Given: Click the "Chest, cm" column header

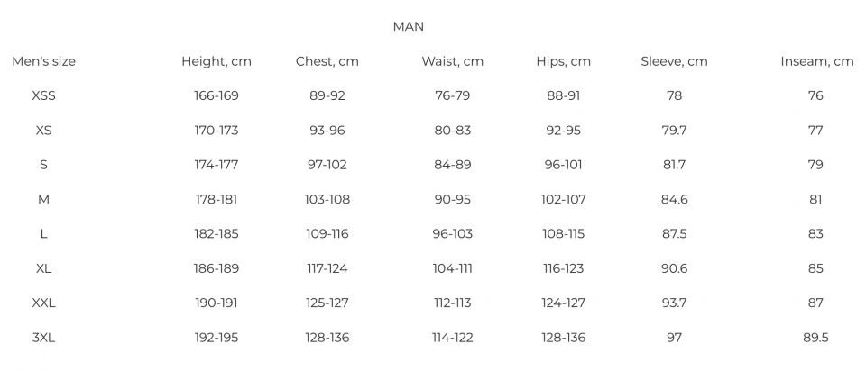Looking at the screenshot, I should click(x=327, y=61).
